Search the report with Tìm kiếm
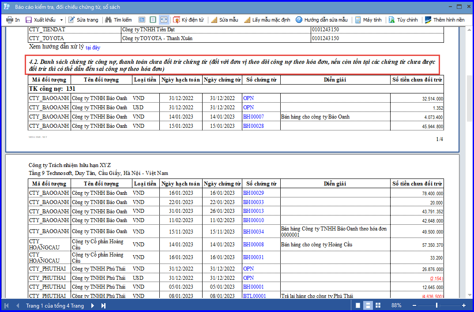 point(118,20)
